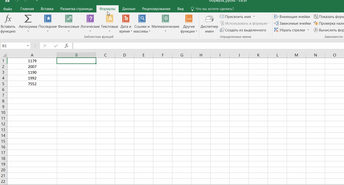Expand the Логические dropdown arrow
This screenshot has height=185, width=344.
click(90, 31)
